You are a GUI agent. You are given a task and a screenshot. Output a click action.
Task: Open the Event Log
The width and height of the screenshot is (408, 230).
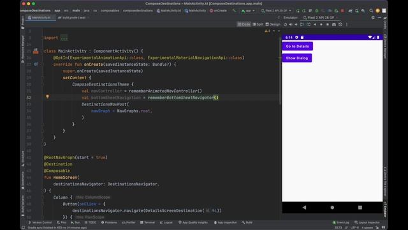pos(340,222)
